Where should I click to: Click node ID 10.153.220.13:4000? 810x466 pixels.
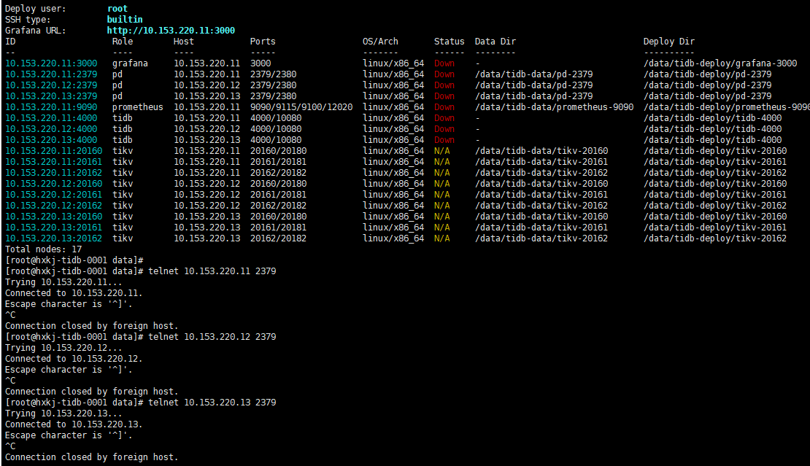(51, 140)
